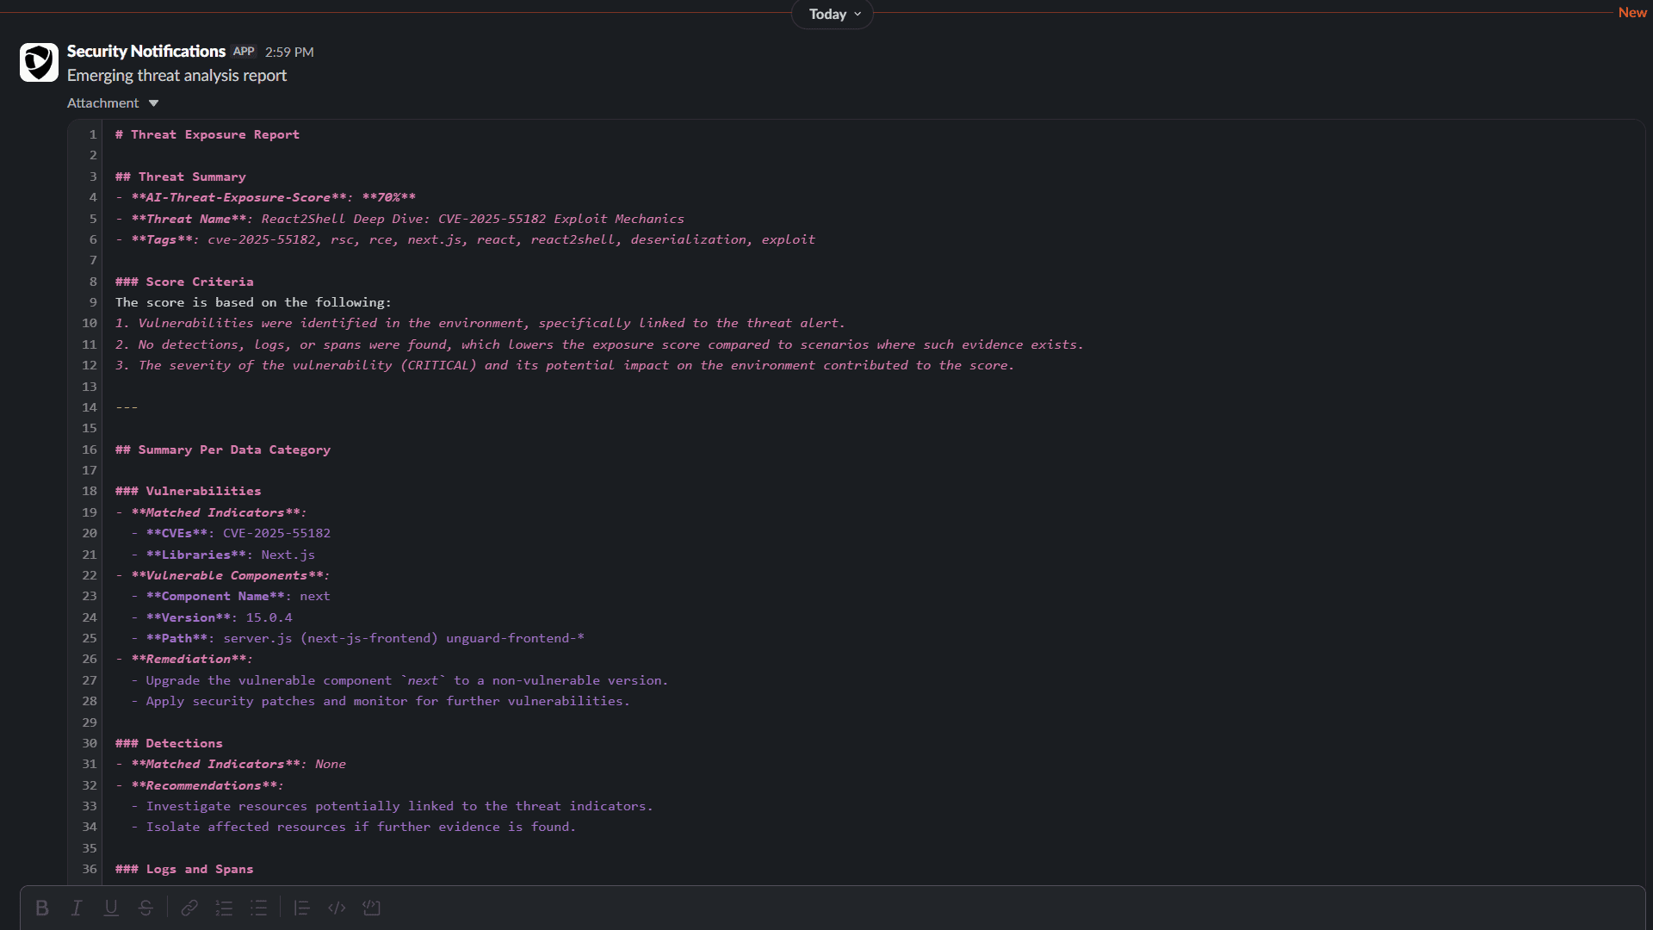Click line 1 Threat Exposure Report heading
The image size is (1653, 930).
[207, 135]
